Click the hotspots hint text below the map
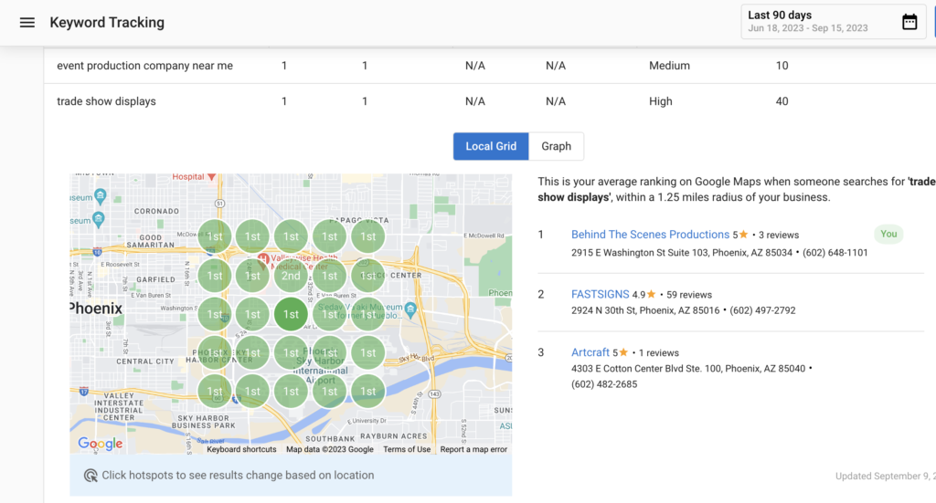 click(x=238, y=476)
